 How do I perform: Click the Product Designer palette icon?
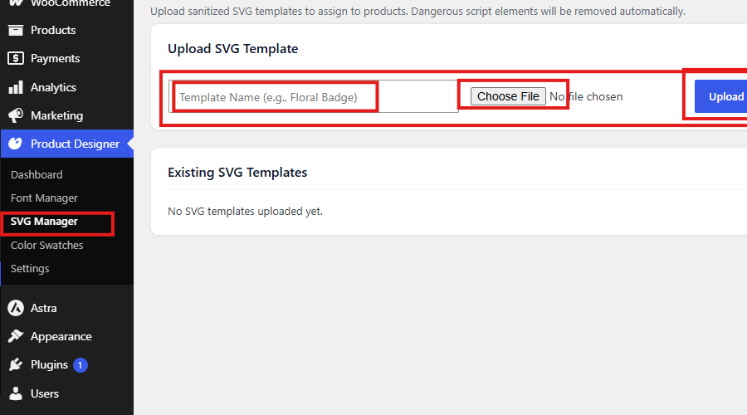(15, 144)
